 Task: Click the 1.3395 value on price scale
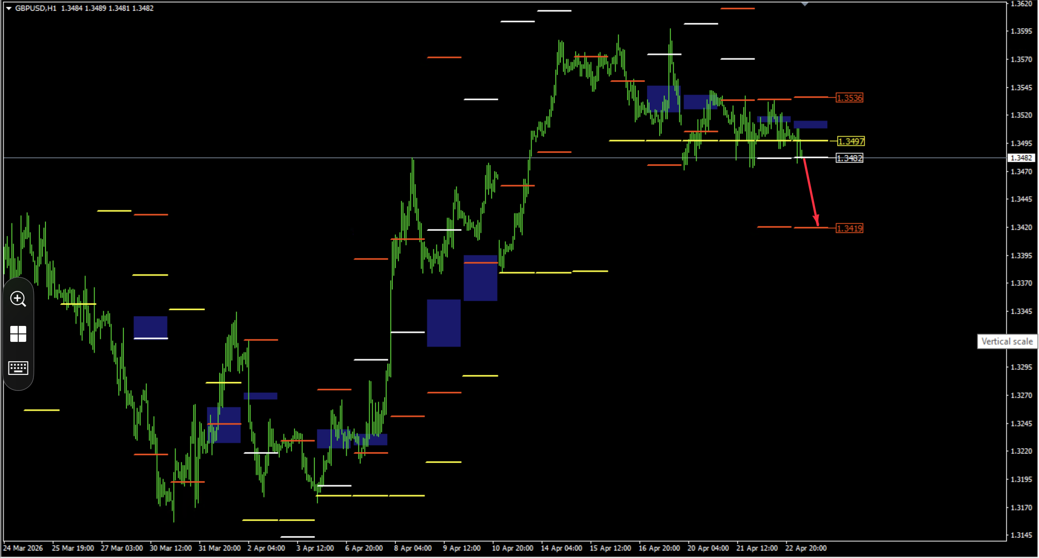tap(1021, 256)
